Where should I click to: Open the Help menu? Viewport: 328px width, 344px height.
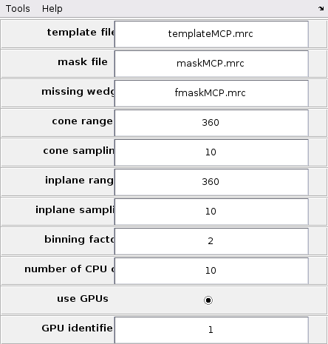52,9
